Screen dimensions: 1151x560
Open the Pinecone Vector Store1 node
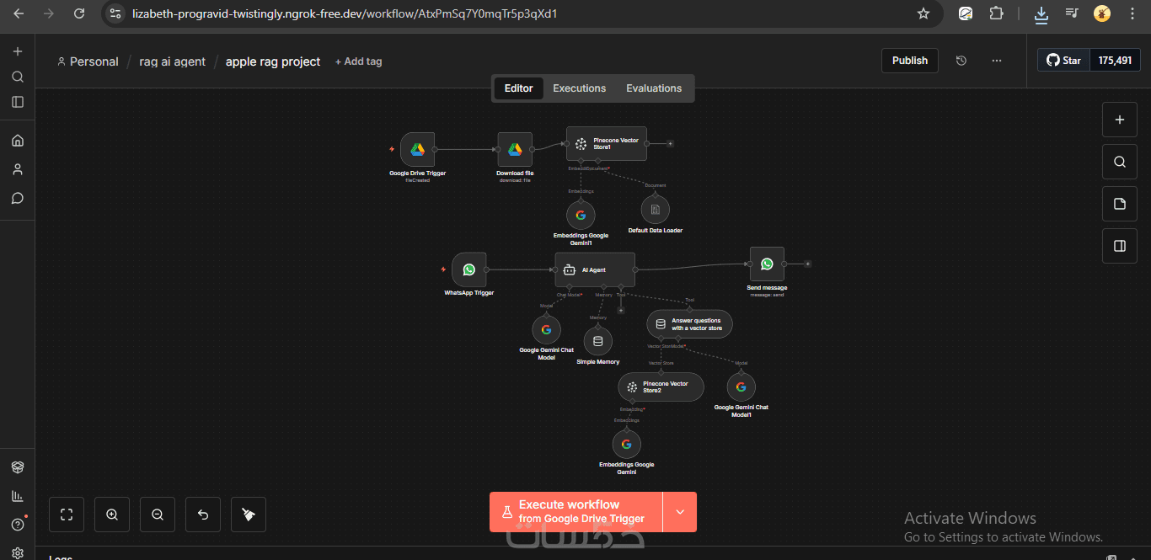point(607,144)
